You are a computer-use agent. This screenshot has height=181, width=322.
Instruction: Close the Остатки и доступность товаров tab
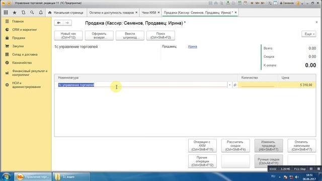[136, 13]
